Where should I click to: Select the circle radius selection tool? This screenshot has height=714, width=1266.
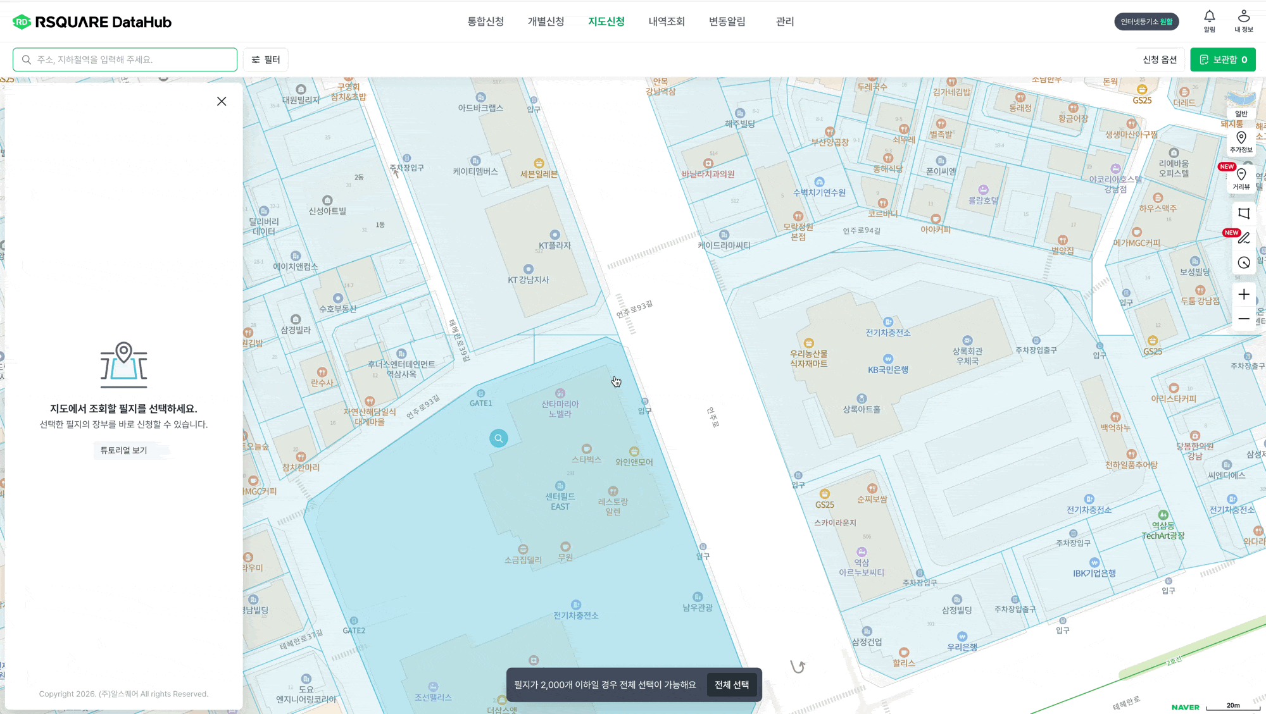[1244, 262]
